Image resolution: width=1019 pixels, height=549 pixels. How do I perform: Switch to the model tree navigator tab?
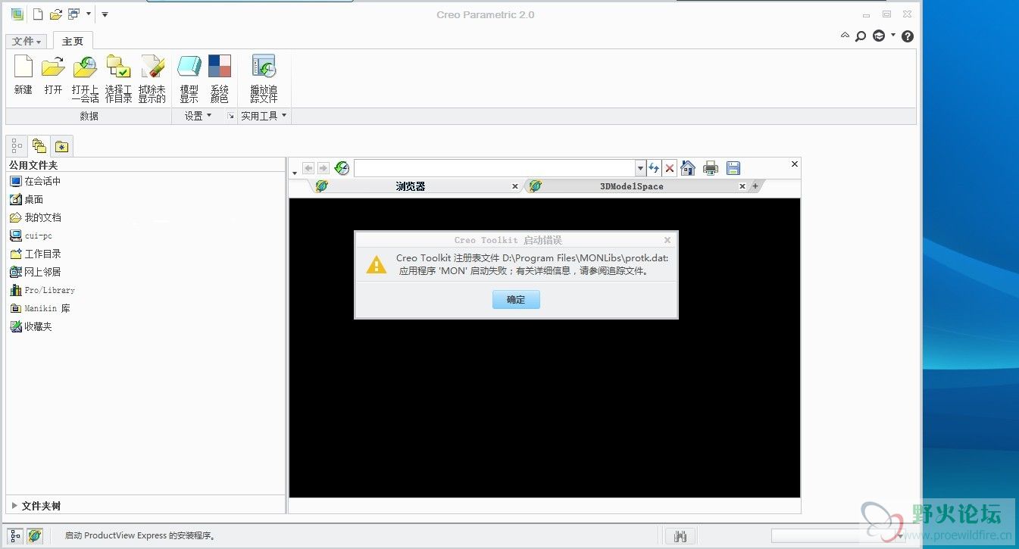click(x=17, y=146)
